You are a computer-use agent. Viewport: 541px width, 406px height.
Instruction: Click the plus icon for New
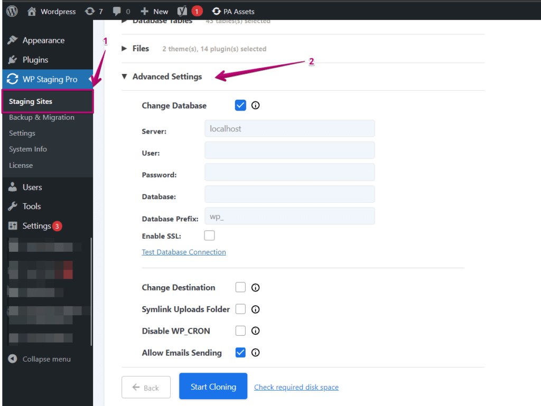(x=145, y=12)
